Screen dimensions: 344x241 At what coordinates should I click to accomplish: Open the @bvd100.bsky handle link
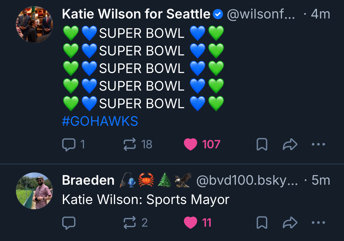tap(246, 181)
